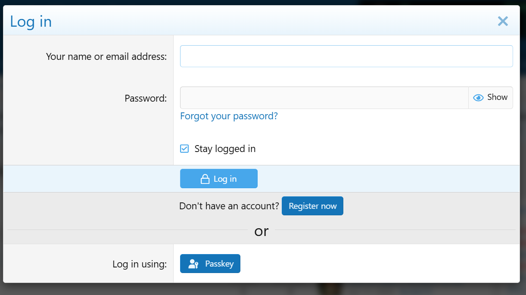Focus the name or email address field
526x295 pixels.
click(x=346, y=56)
